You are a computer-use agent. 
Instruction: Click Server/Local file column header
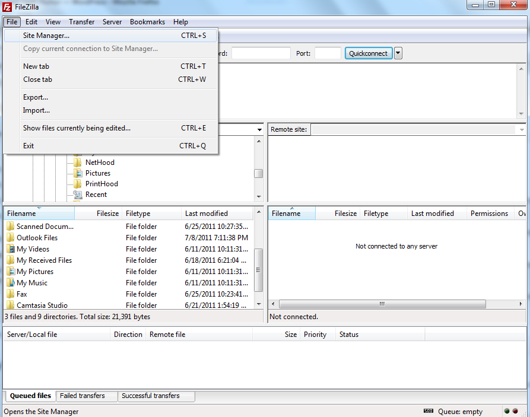(x=57, y=335)
